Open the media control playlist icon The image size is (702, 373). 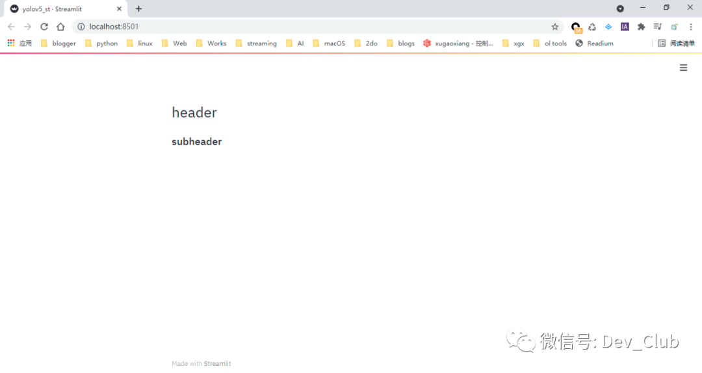(x=657, y=27)
